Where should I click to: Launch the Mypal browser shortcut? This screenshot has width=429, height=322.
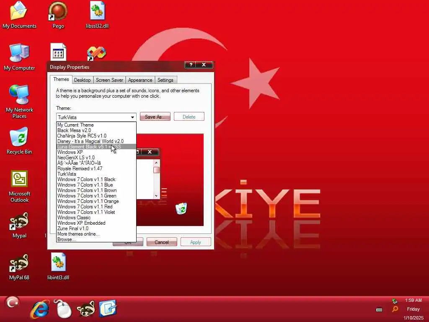click(x=19, y=225)
